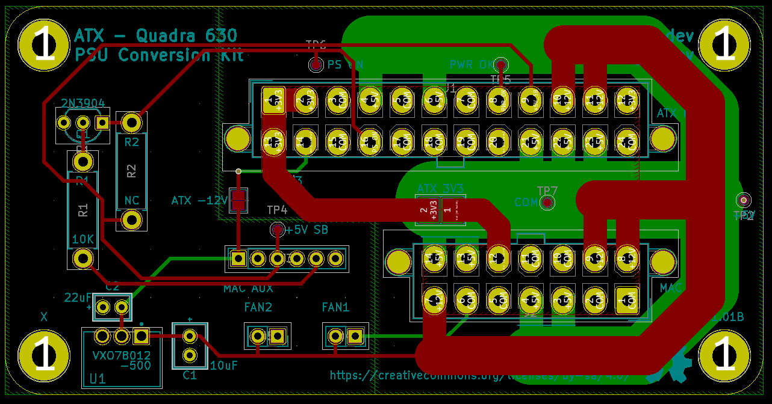This screenshot has width=772, height=404.
Task: Select the square pad of the FAN2 header
Action: click(x=278, y=336)
